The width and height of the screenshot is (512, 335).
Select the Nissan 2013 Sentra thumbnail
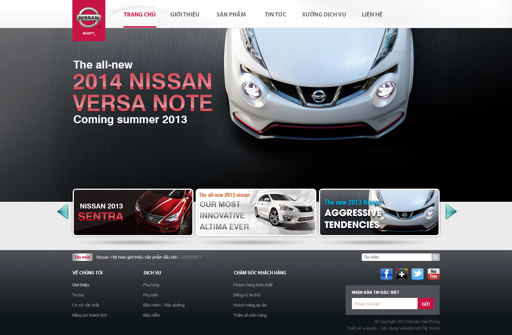coord(133,212)
